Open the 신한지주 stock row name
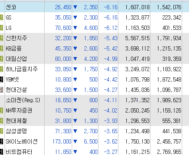Viewport: 189px width, 155px height. pyautogui.click(x=16, y=38)
